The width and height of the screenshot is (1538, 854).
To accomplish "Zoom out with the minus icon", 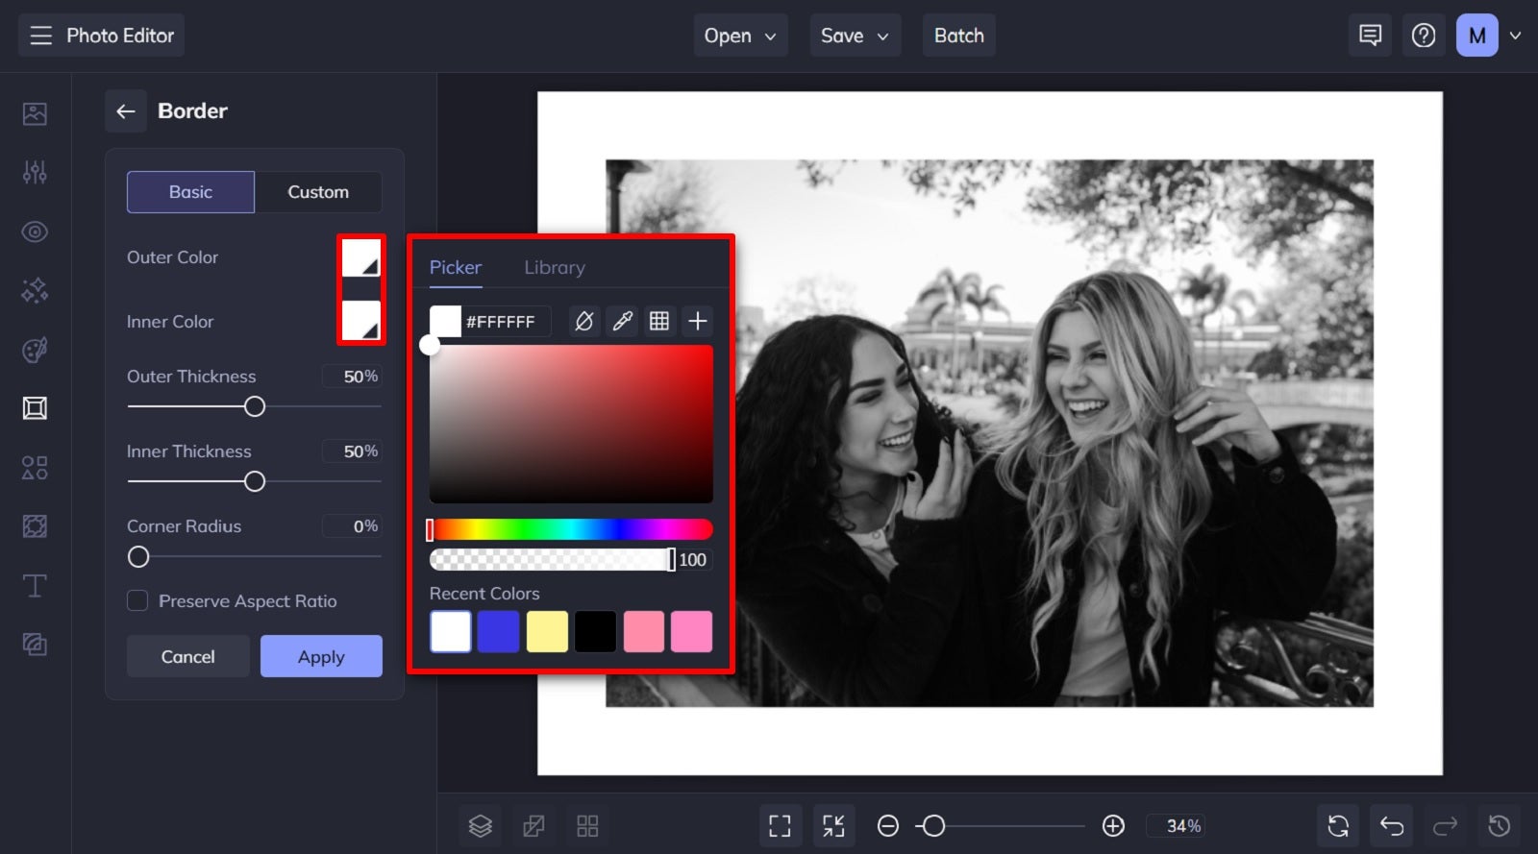I will pos(888,826).
